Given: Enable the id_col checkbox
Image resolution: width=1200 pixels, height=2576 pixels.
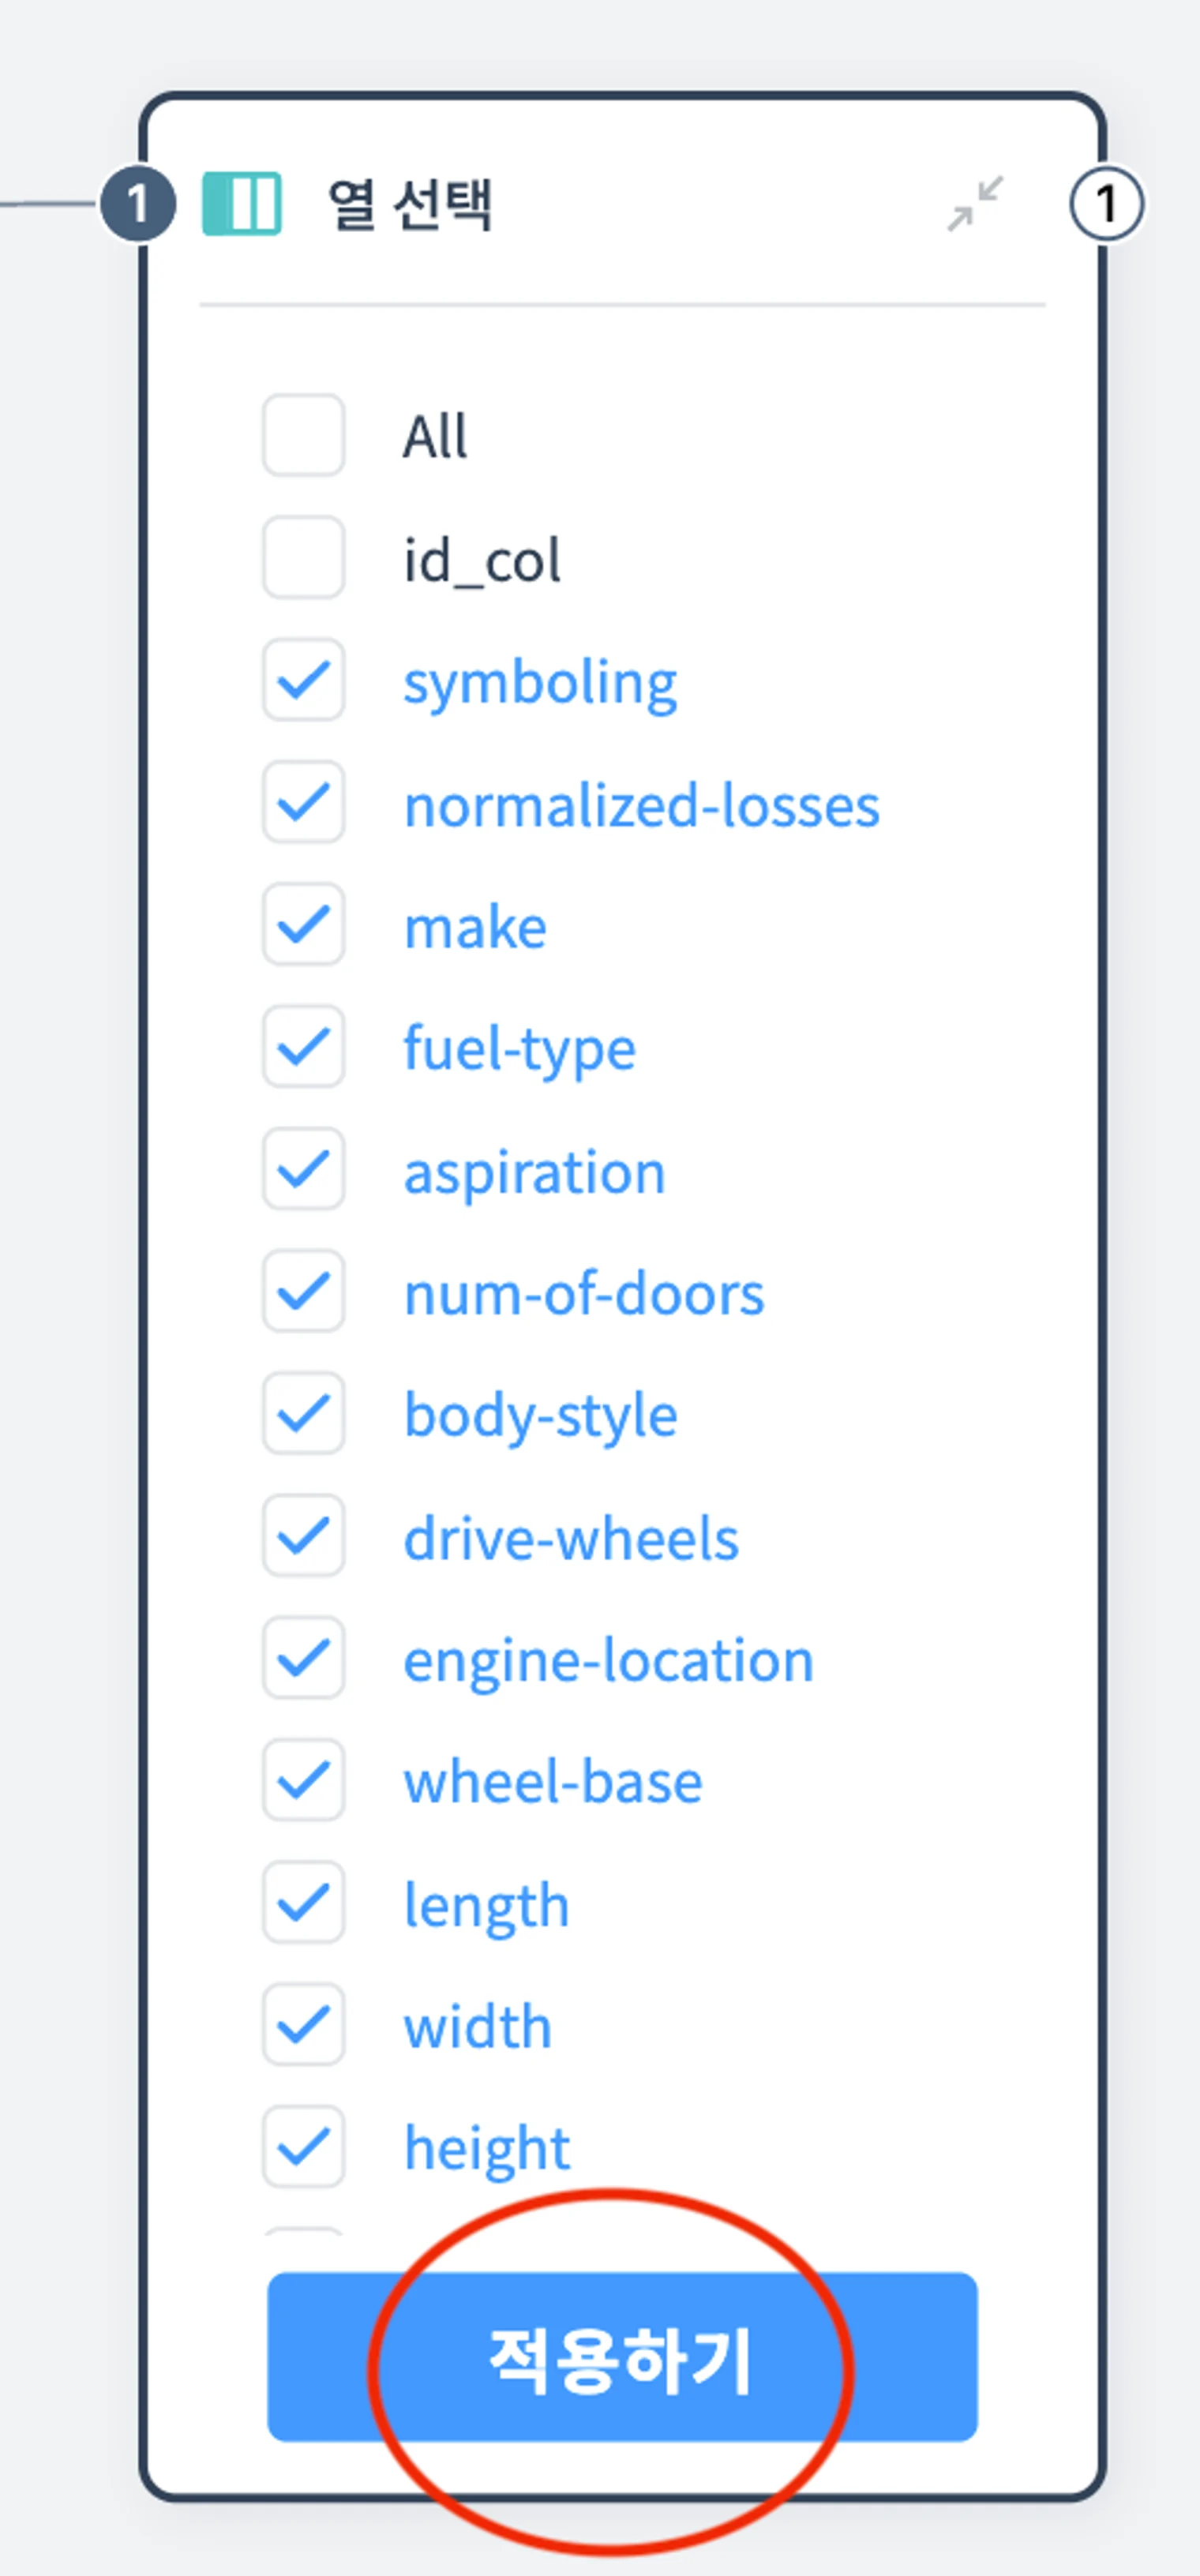Looking at the screenshot, I should tap(304, 558).
